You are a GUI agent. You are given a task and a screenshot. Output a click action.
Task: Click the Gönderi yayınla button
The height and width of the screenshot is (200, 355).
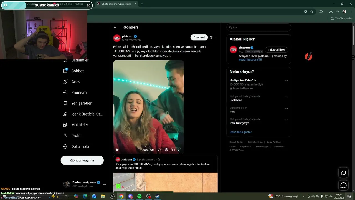coord(82,160)
